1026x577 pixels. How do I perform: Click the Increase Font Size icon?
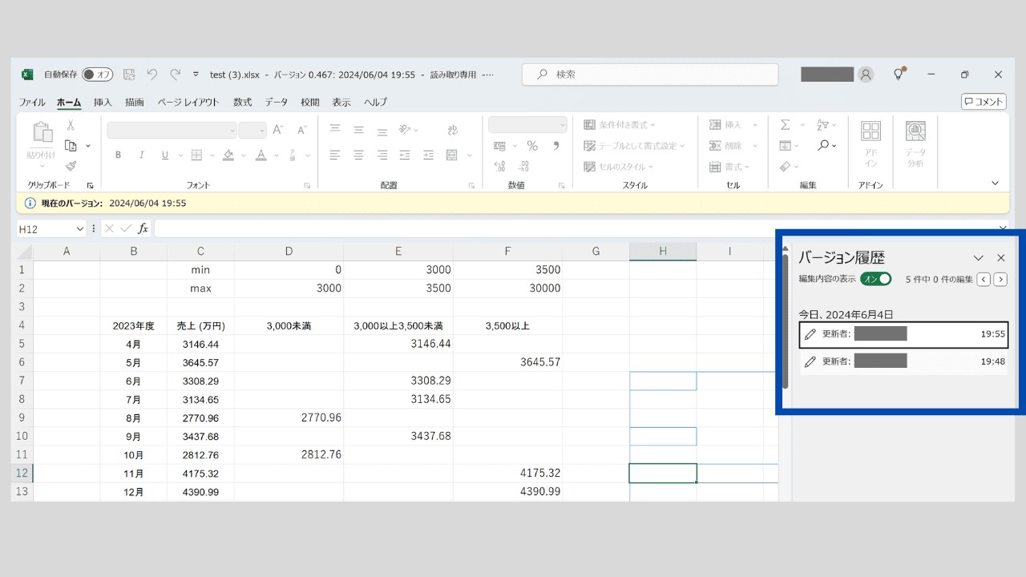click(278, 130)
